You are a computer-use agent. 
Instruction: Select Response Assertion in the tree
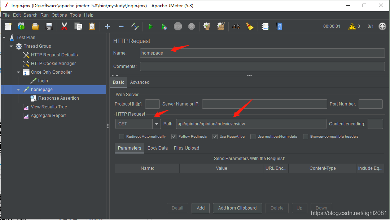click(x=58, y=98)
